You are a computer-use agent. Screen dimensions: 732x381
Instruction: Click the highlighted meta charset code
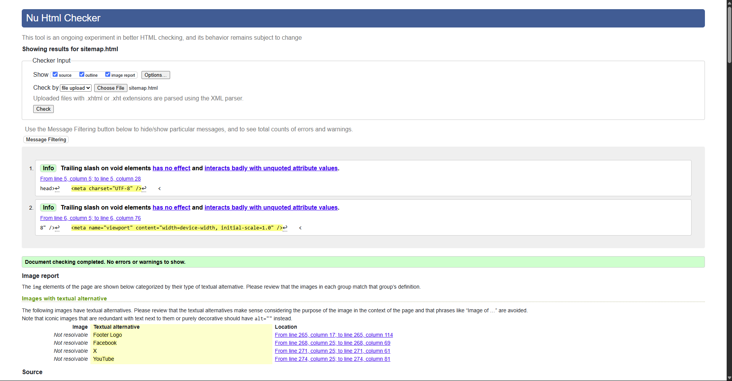pos(106,189)
